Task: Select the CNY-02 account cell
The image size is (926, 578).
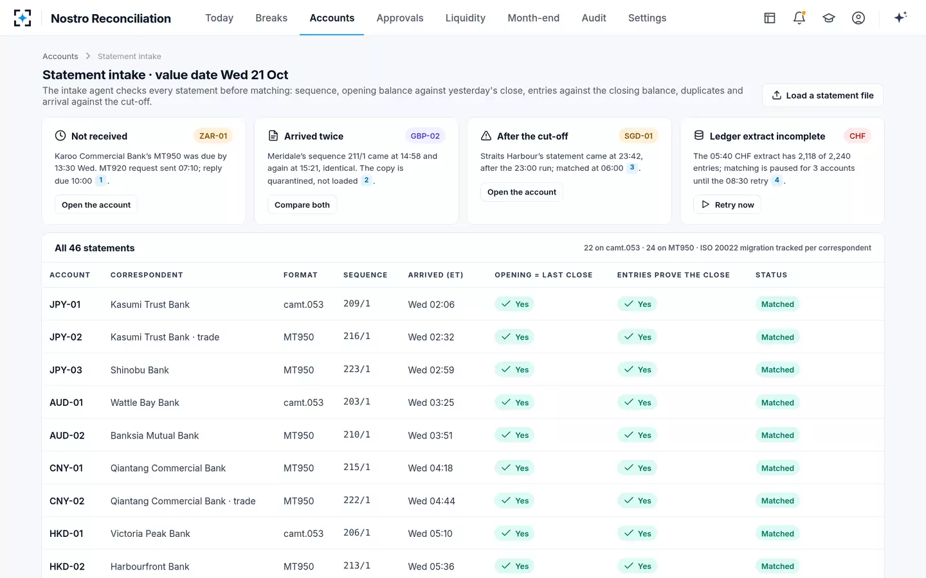Action: [67, 501]
